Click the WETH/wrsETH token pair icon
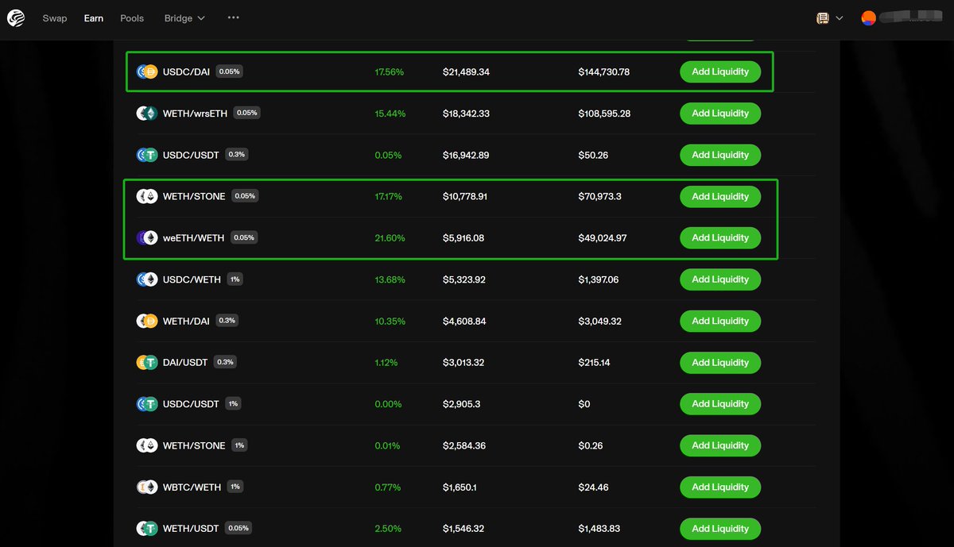Image resolution: width=954 pixels, height=547 pixels. tap(147, 114)
